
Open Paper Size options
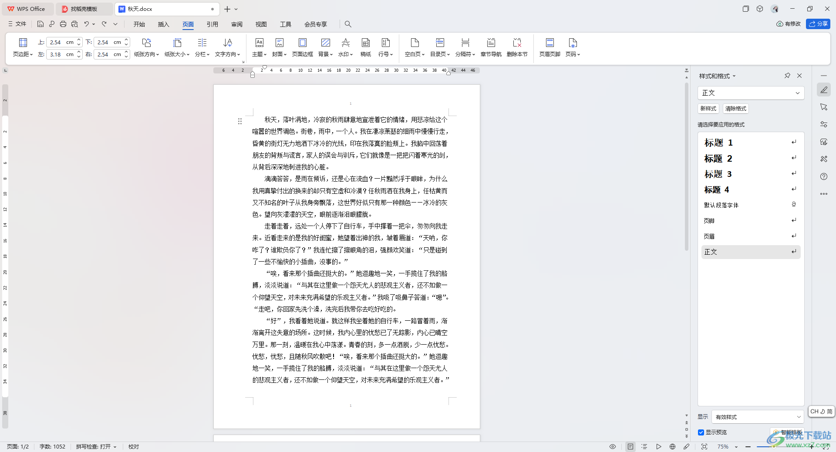[177, 47]
